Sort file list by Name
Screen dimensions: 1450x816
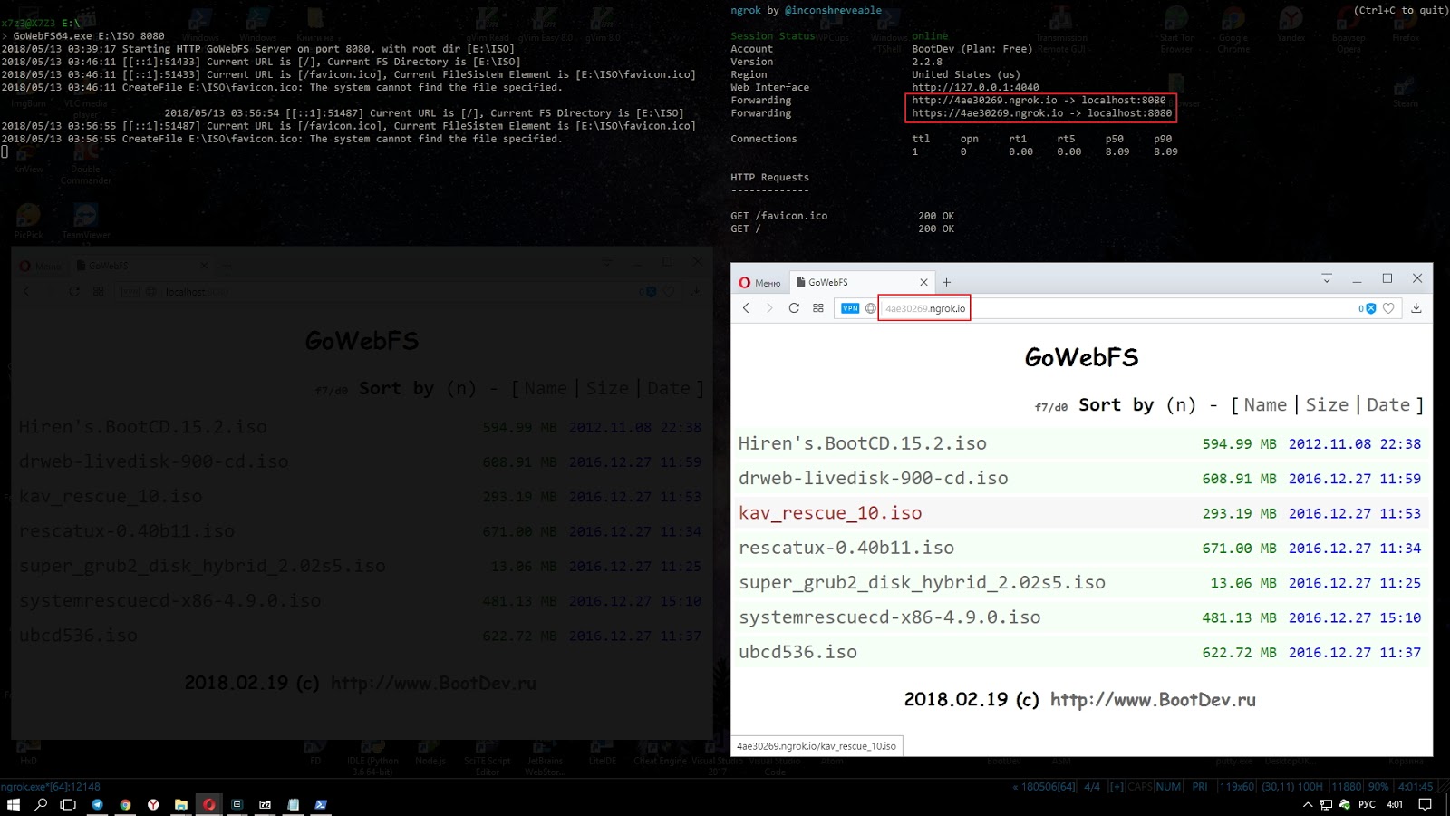(x=1265, y=405)
